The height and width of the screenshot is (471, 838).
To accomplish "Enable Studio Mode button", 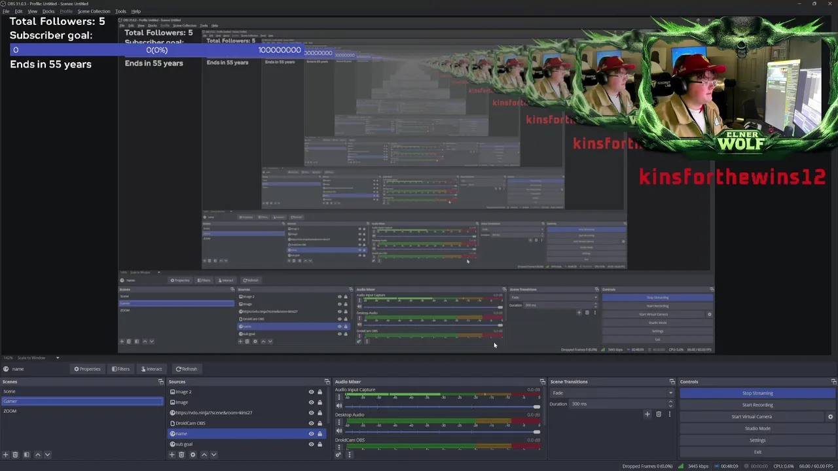I will pos(757,428).
